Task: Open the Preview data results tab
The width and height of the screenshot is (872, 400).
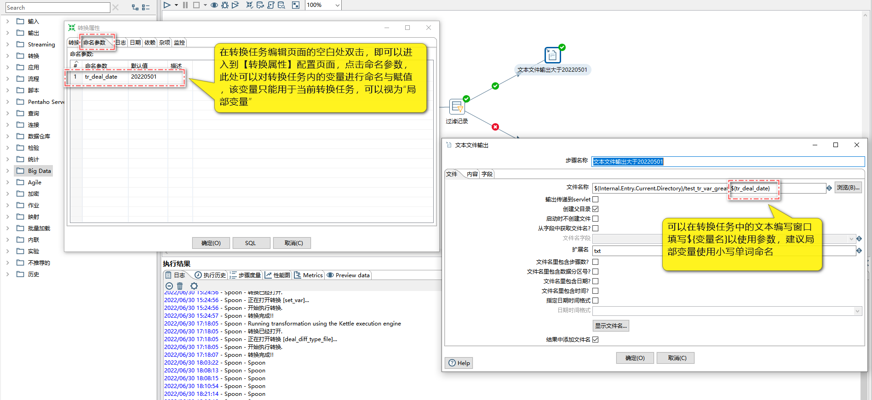Action: pyautogui.click(x=348, y=275)
